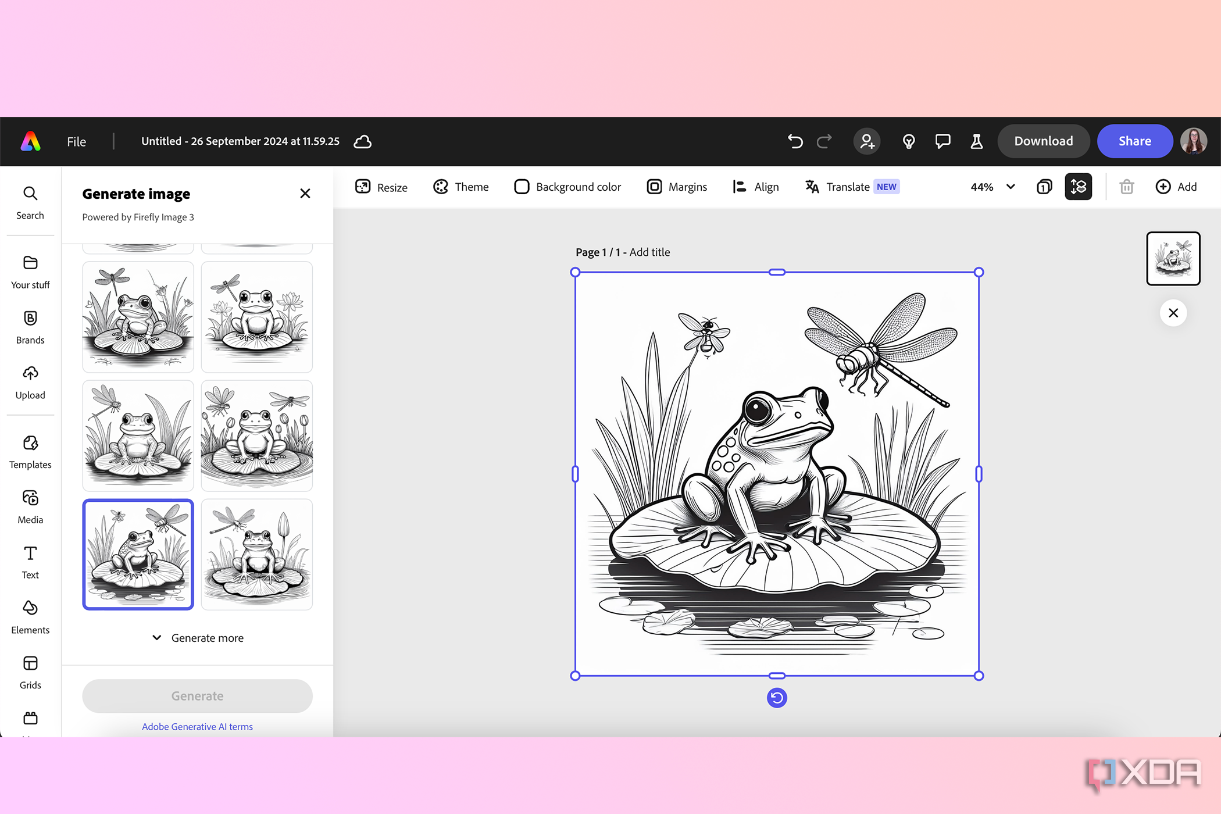The width and height of the screenshot is (1221, 814).
Task: Select the Text tool in sidebar
Action: pos(30,562)
